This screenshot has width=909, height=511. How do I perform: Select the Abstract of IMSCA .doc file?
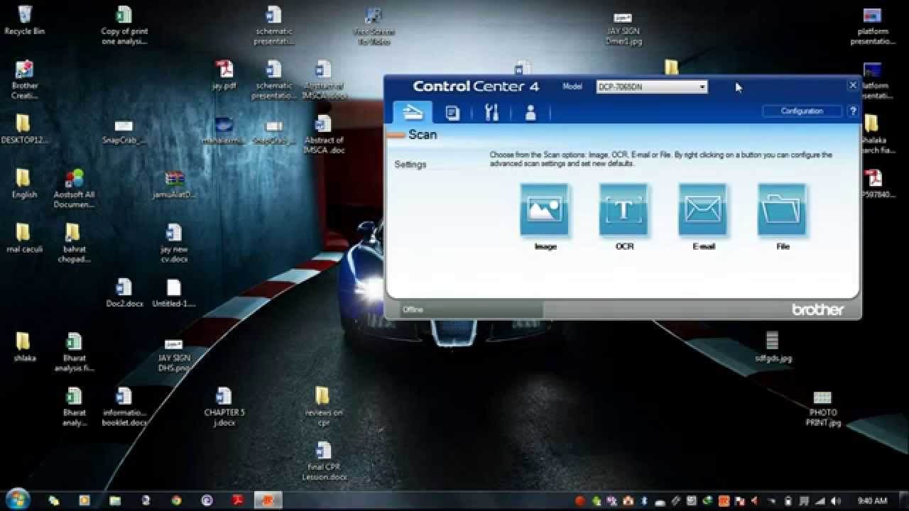tap(323, 135)
